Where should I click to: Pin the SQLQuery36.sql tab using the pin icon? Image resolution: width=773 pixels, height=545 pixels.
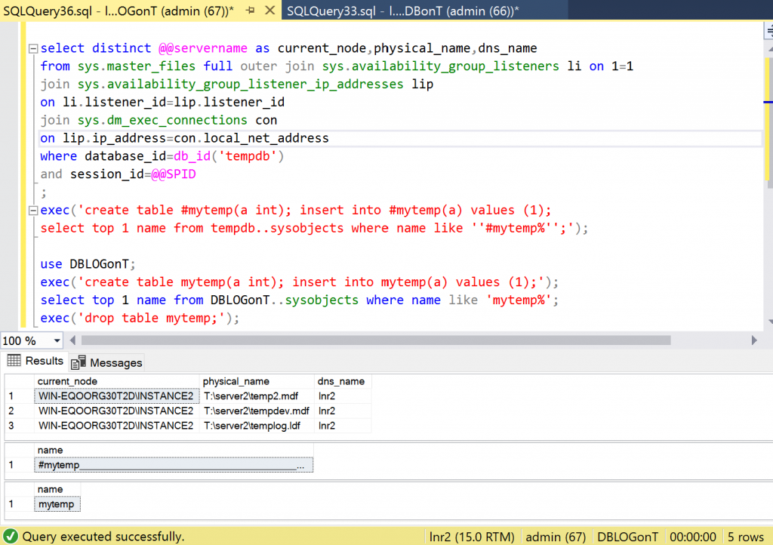point(251,11)
